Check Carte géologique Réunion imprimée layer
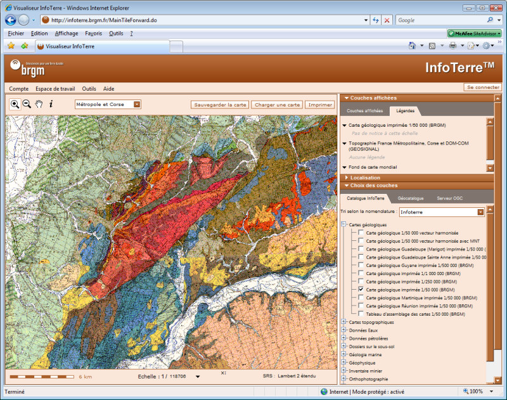This screenshot has height=400, width=507. (361, 306)
